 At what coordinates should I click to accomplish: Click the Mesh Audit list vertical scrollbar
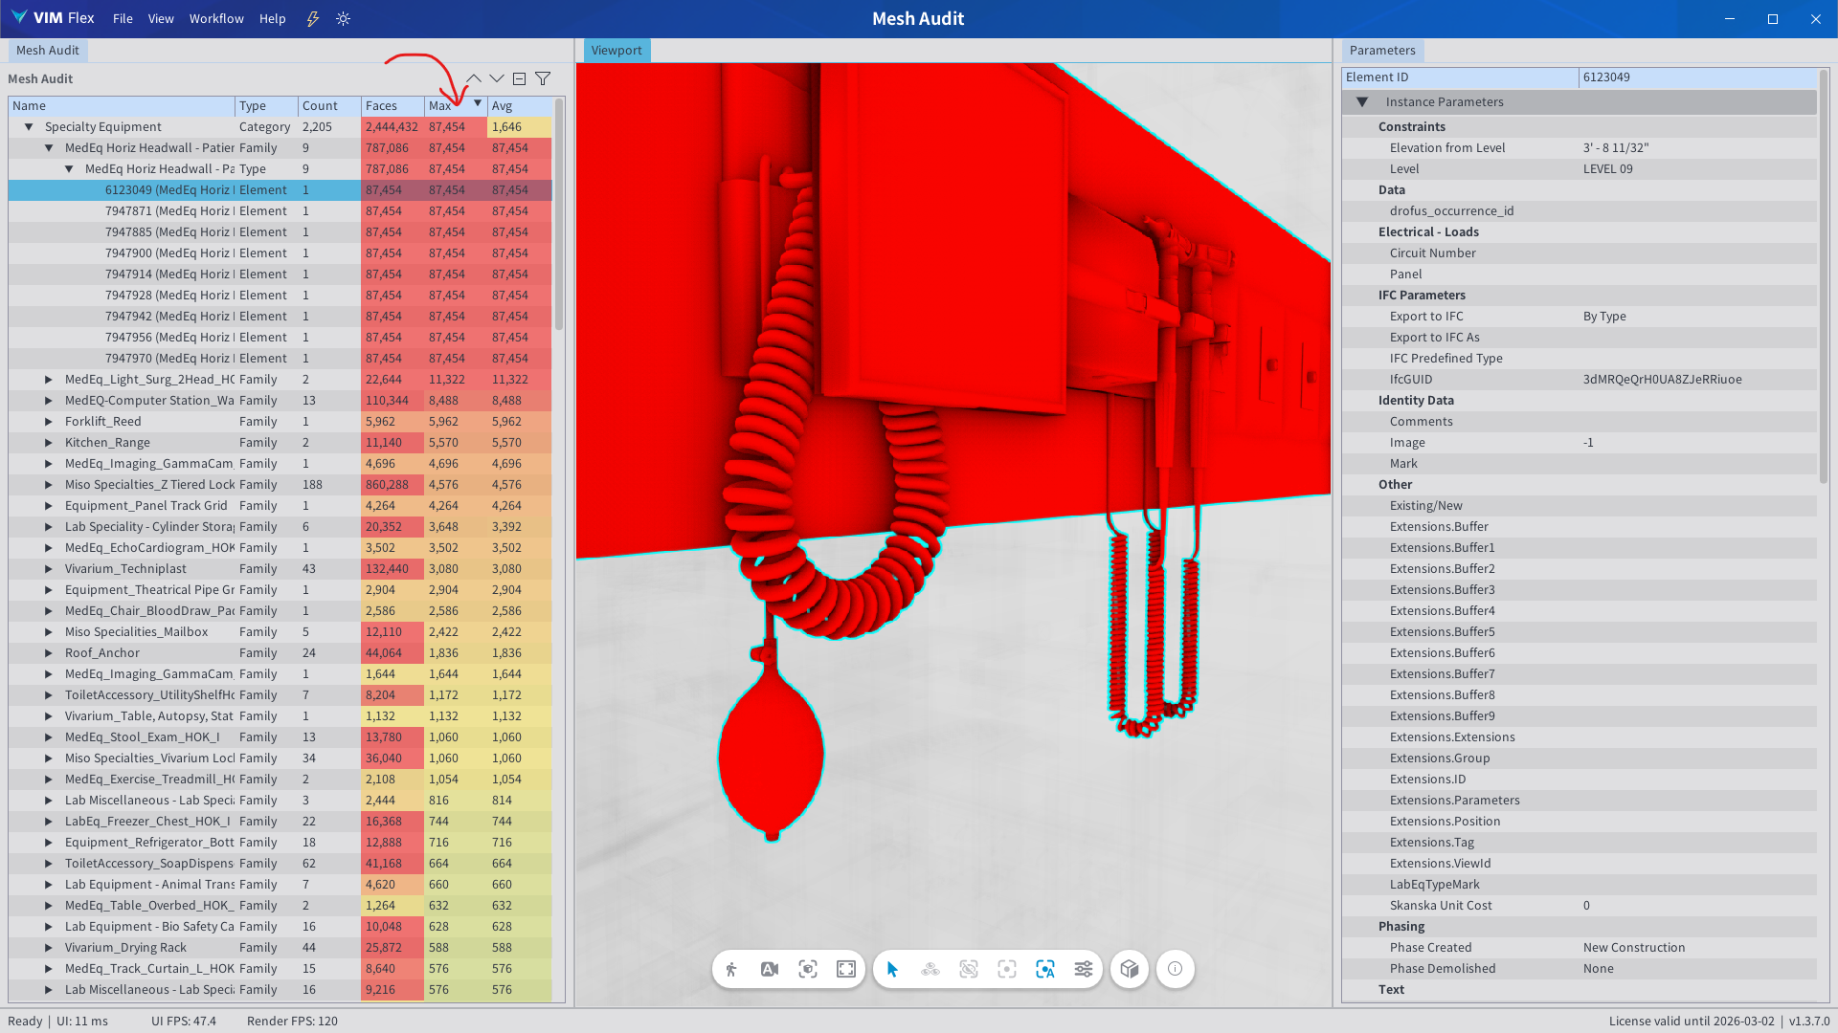coord(559,215)
